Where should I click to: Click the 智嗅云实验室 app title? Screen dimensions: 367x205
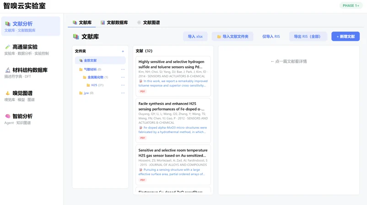coord(24,6)
